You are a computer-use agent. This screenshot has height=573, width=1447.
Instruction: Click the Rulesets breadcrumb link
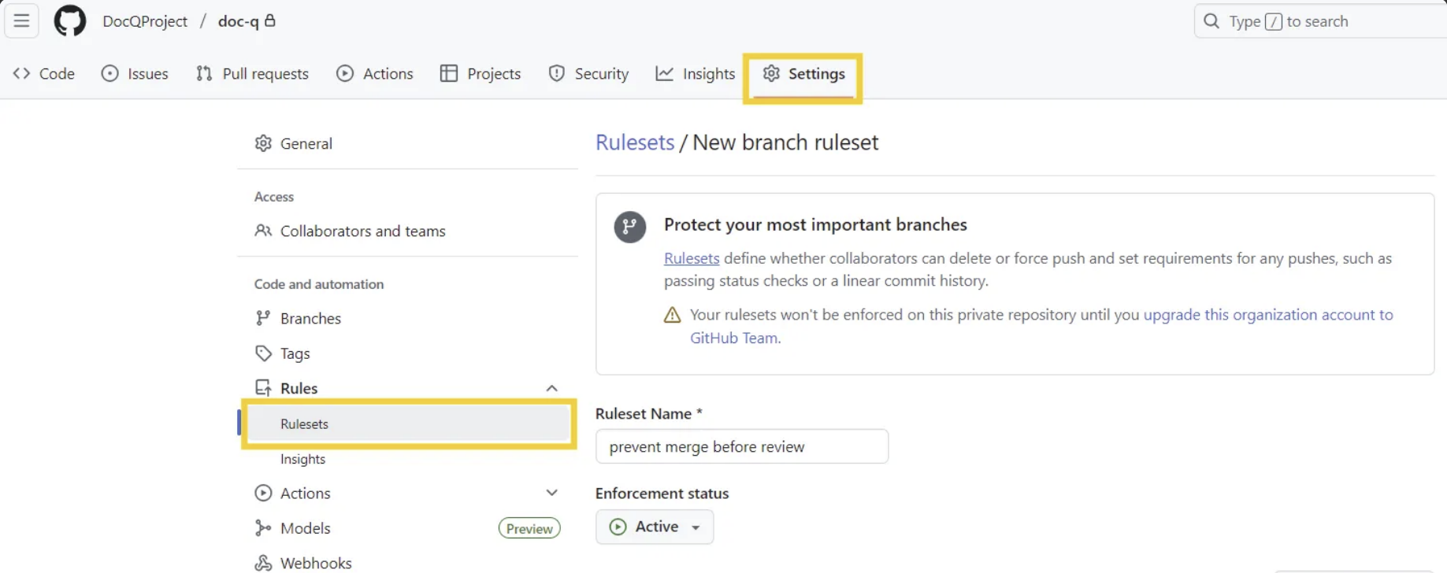click(635, 142)
